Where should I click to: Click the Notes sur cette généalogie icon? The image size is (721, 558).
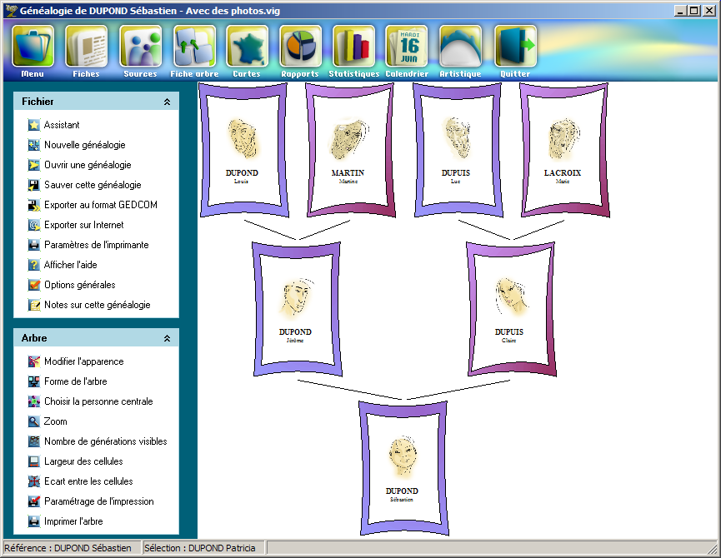(x=33, y=305)
